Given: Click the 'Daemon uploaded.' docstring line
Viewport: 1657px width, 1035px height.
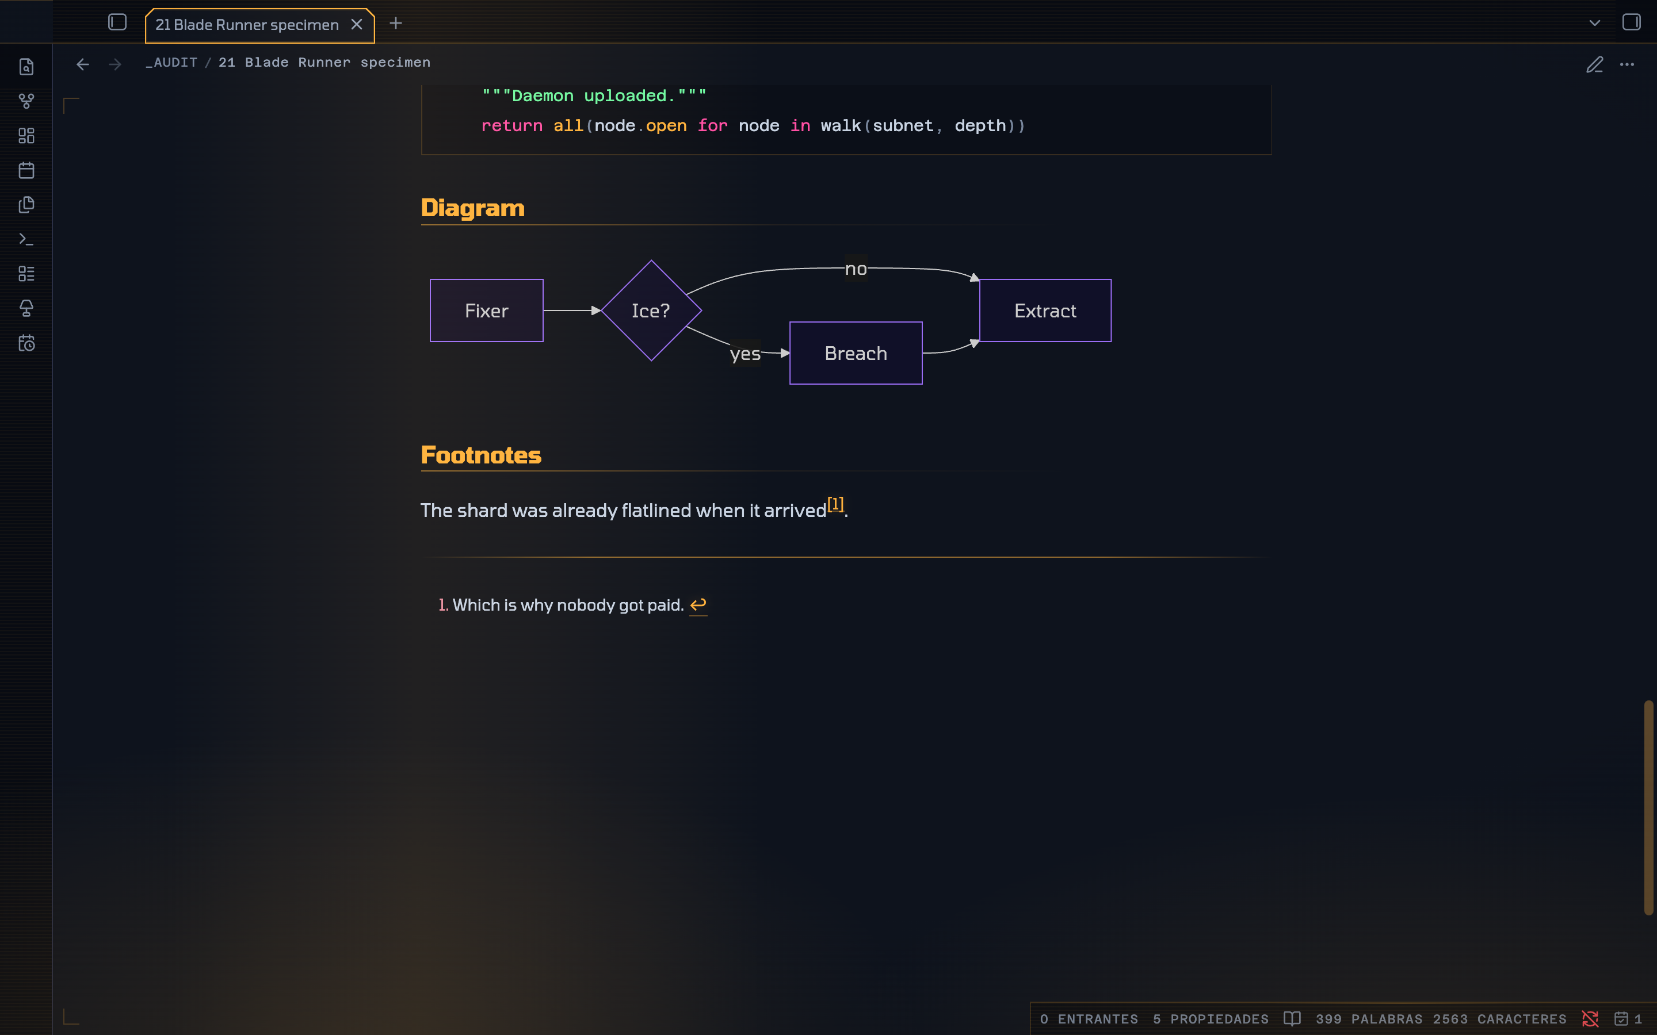Looking at the screenshot, I should tap(594, 96).
